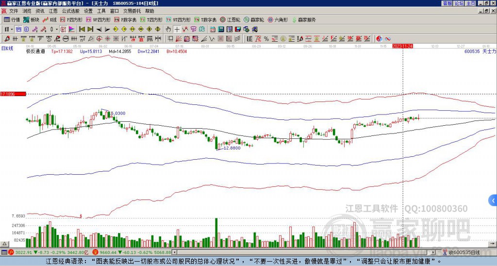This screenshot has width=497, height=266.
Task: Open the 交易委托 menu
Action: pyautogui.click(x=132, y=11)
